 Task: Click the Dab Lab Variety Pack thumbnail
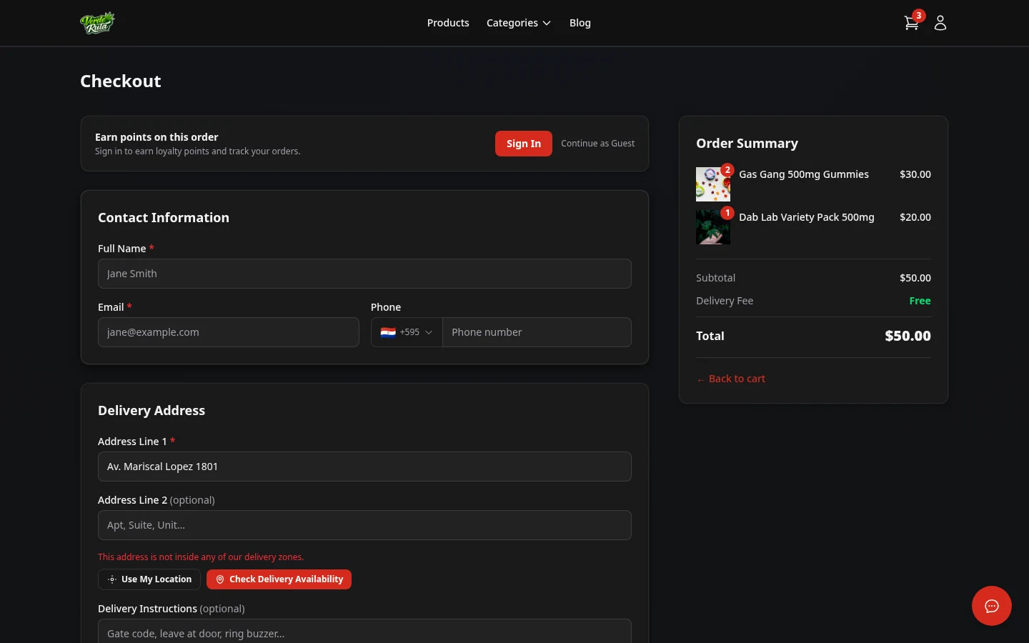pyautogui.click(x=713, y=226)
